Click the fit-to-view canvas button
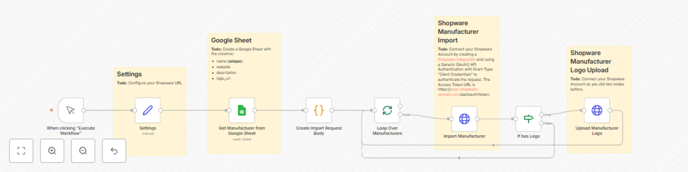Screen dimensions: 688x172 pos(21,151)
